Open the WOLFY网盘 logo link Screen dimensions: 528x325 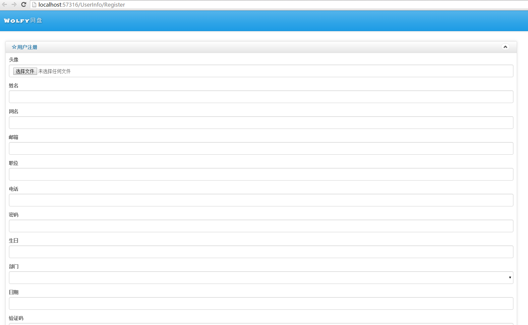pyautogui.click(x=23, y=21)
